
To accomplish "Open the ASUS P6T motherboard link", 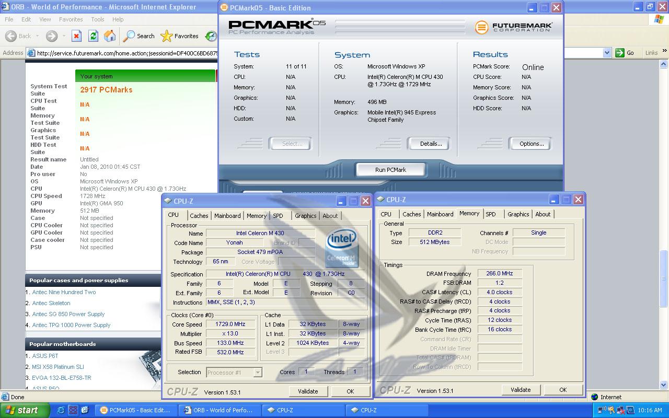I will tap(45, 356).
